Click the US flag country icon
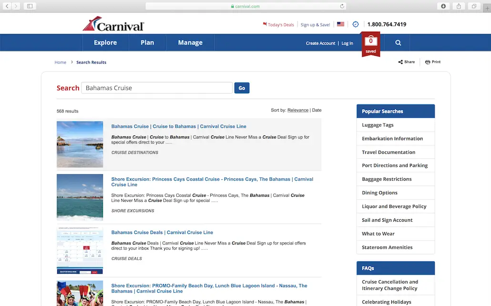Image resolution: width=491 pixels, height=306 pixels. 341,24
